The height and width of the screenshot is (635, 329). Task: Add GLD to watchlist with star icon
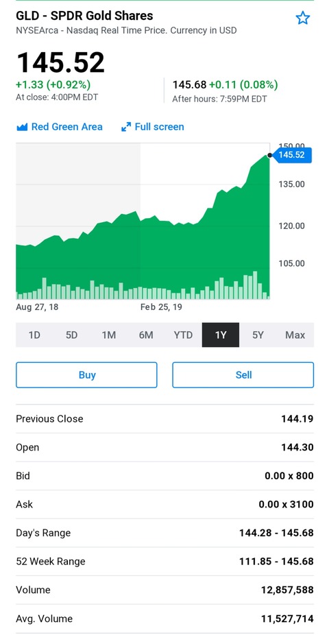coord(302,19)
